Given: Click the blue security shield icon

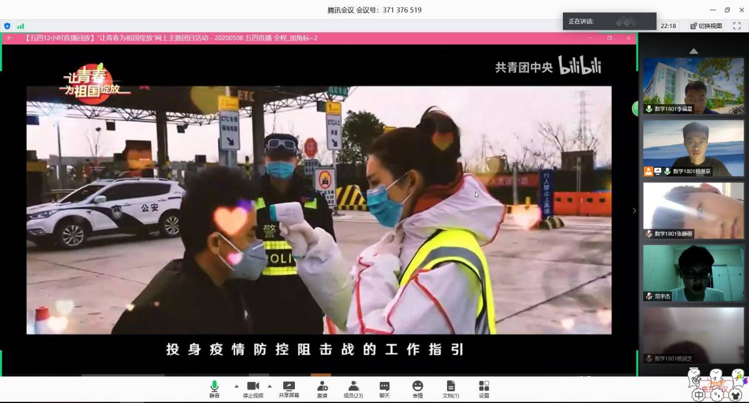Looking at the screenshot, I should (7, 26).
